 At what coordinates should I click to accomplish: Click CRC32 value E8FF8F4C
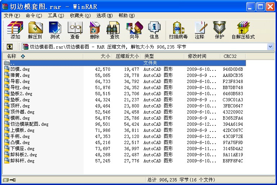[233, 161]
